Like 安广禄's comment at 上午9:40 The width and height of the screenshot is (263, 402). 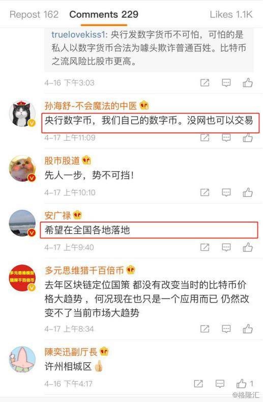pos(248,247)
